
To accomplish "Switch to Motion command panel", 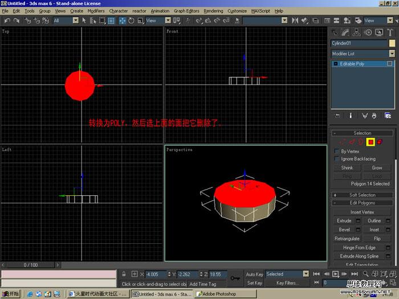I will coord(368,32).
